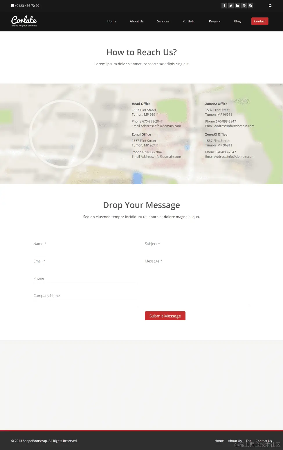Click the ShapeBootstrap copyright text
This screenshot has width=283, height=450.
[44, 441]
